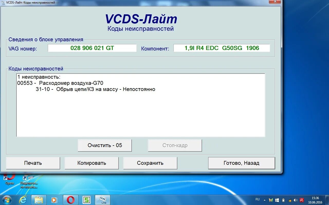Click the disabled Стоп-кадр button

175,146
